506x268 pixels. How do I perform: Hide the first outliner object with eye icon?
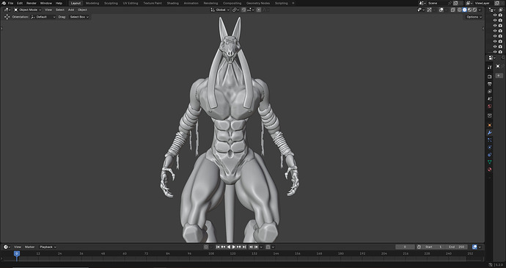coord(495,15)
